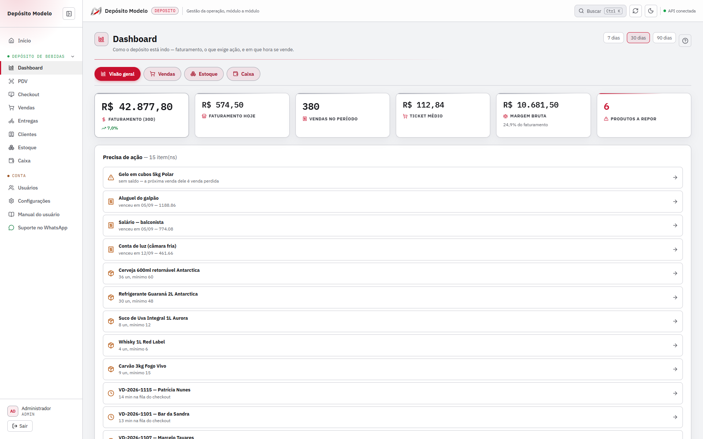
Task: Open VD-2026-1115 Patrícia Nunes arrow
Action: pos(675,393)
